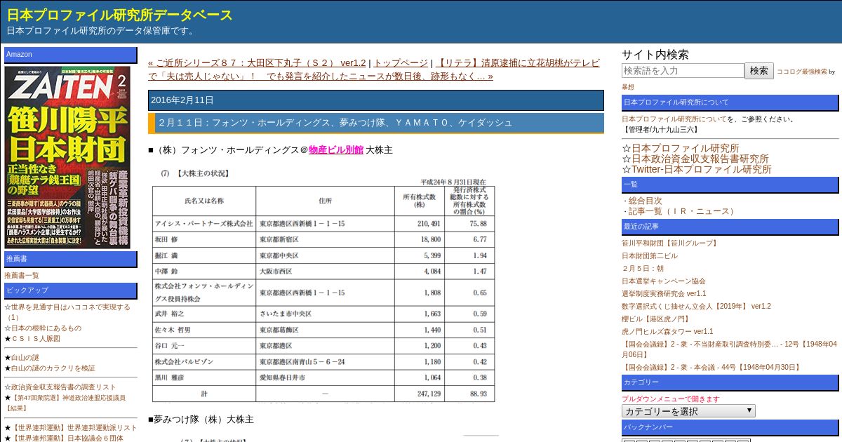The image size is (842, 442).
Task: Click the 2016年2月11日 date header
Action: coord(376,100)
